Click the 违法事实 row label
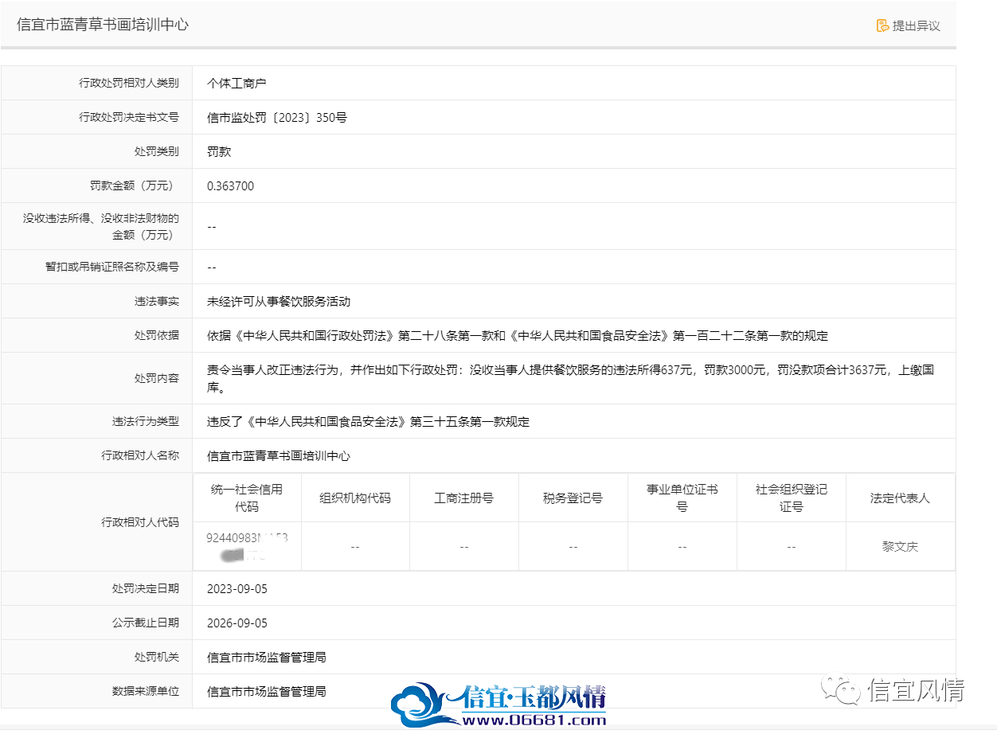The height and width of the screenshot is (734, 997). 157,302
